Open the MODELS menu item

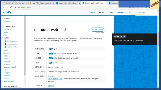[103, 13]
